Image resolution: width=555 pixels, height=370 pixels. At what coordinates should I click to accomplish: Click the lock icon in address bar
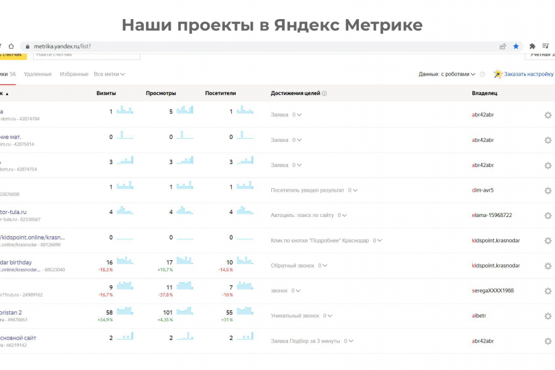click(x=28, y=46)
